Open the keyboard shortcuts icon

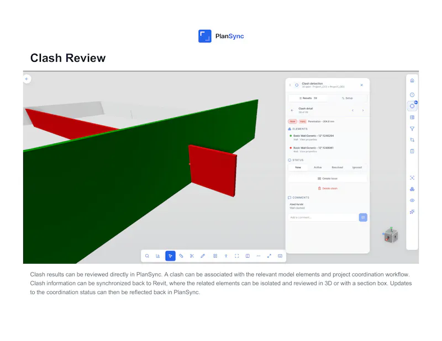tap(280, 256)
